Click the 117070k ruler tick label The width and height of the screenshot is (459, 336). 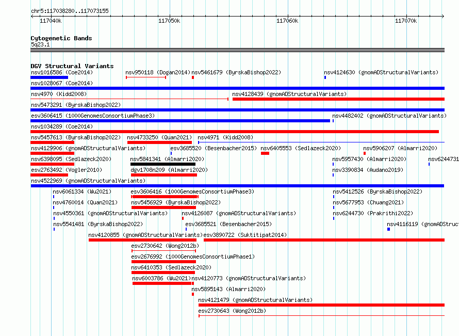[x=406, y=21]
